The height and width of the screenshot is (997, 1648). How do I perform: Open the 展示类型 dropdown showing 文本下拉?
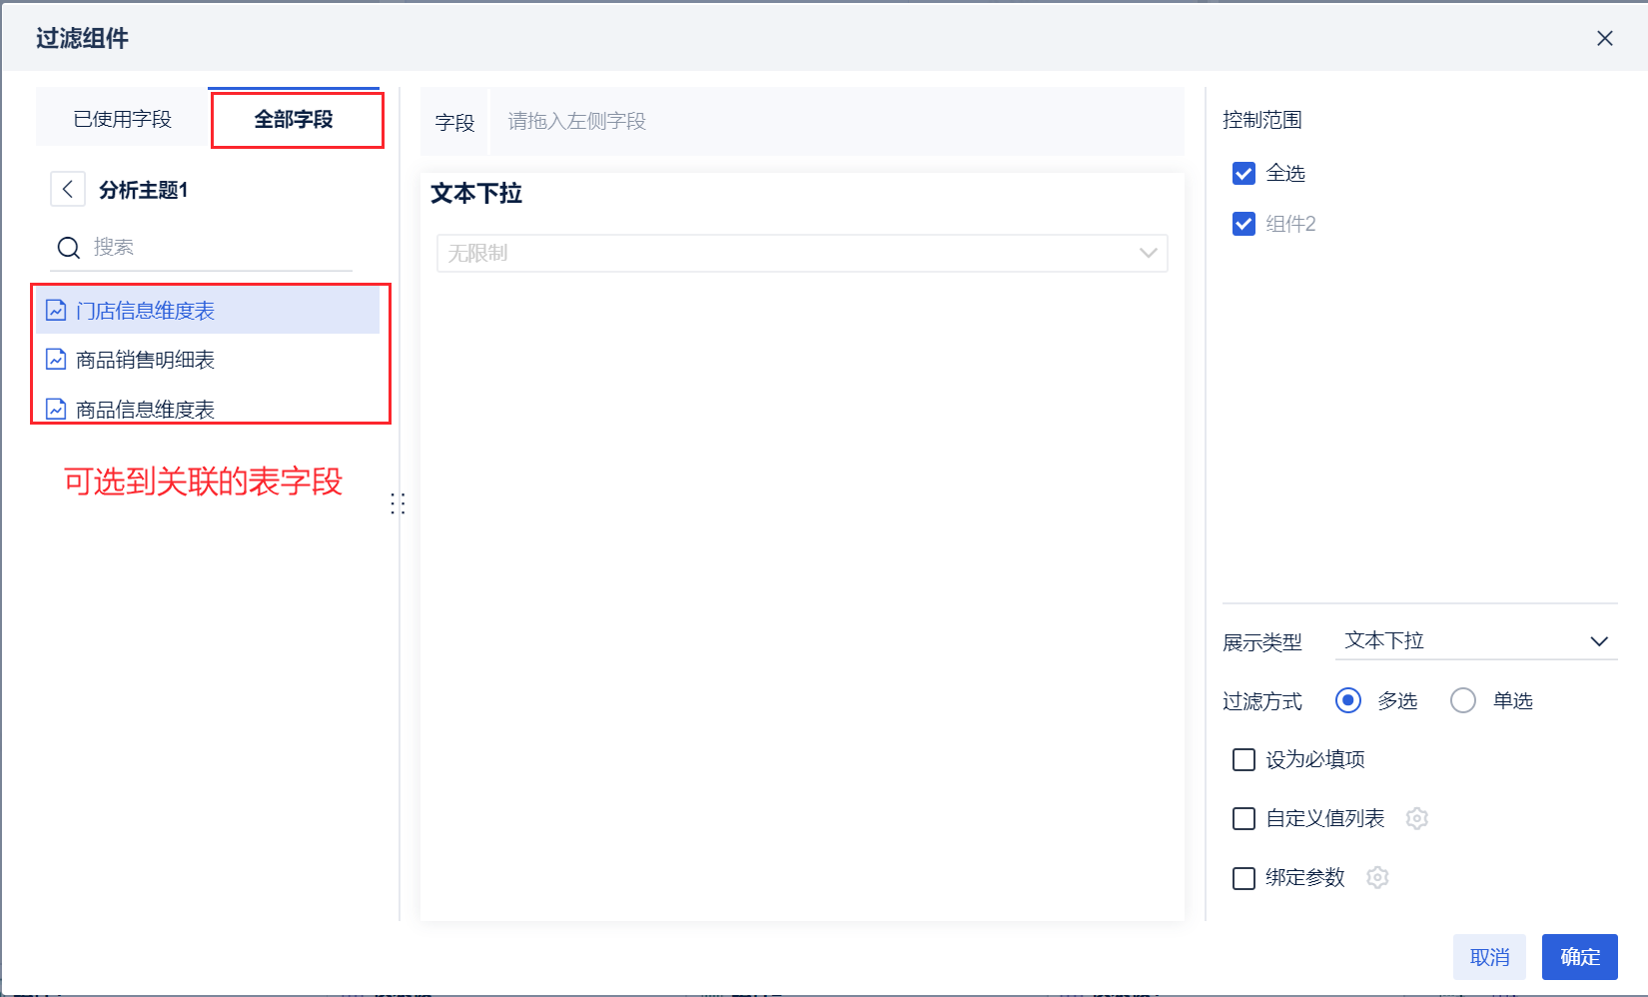click(1476, 640)
